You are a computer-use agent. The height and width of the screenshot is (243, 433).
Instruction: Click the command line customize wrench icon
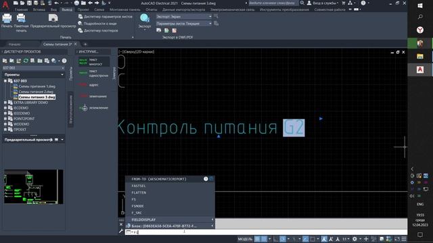tap(121, 232)
